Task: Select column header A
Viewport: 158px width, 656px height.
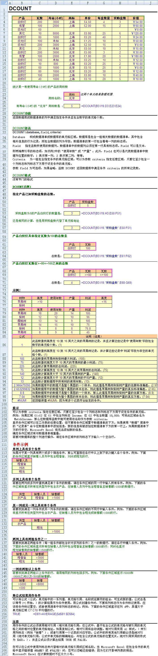Action: click(10, 3)
